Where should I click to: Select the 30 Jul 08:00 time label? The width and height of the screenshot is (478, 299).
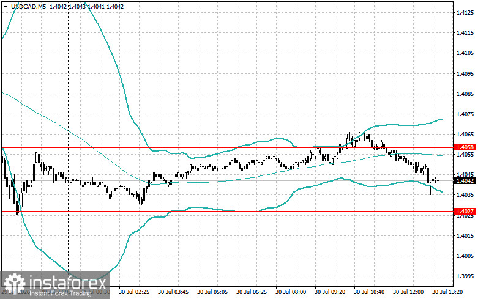click(291, 292)
